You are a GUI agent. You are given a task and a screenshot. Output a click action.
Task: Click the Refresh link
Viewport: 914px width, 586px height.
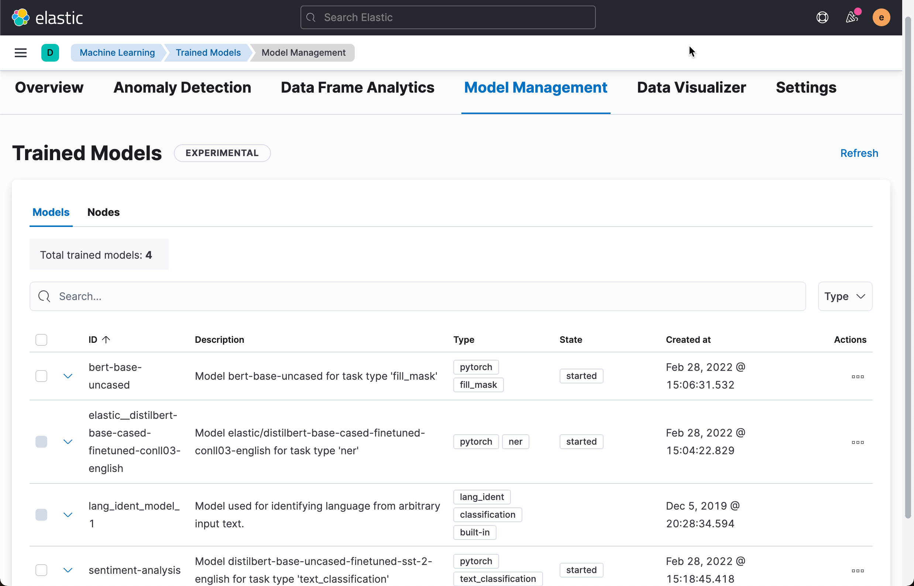(859, 153)
